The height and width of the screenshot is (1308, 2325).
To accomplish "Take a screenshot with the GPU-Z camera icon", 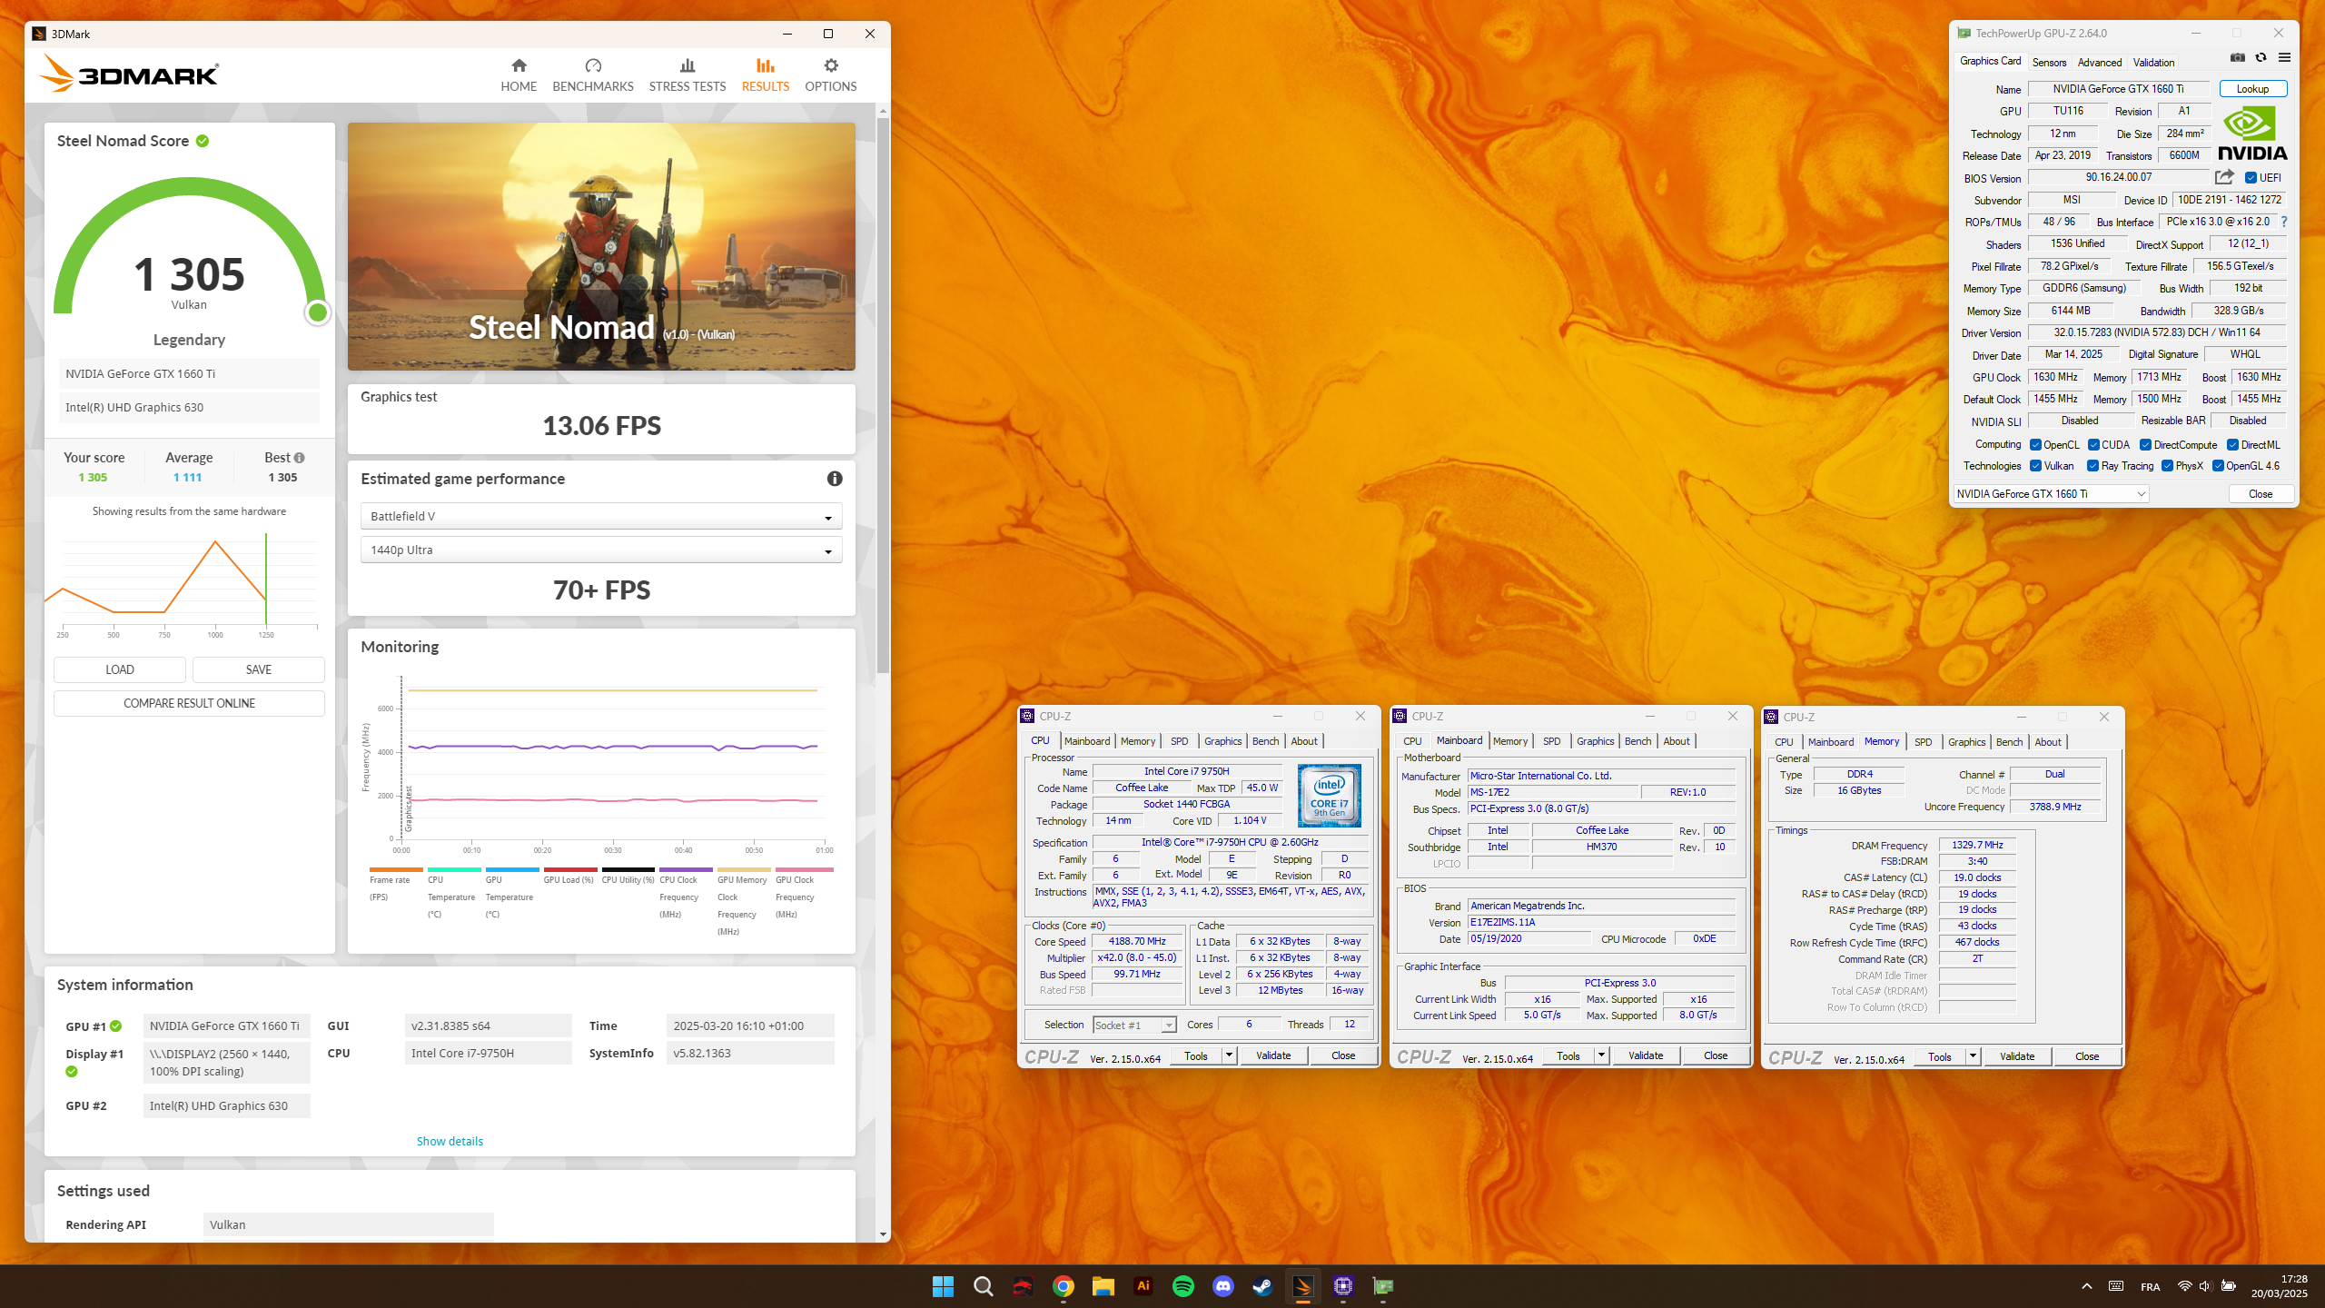I will tap(2237, 58).
